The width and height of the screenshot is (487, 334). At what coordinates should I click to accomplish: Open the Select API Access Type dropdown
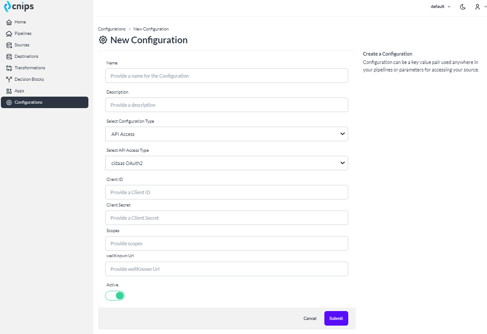coord(226,163)
